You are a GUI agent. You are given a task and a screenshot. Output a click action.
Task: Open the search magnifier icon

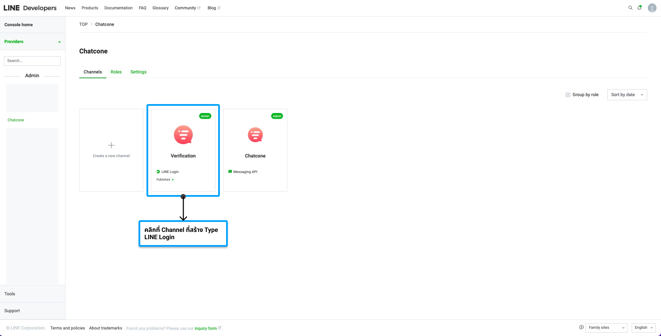click(x=630, y=8)
